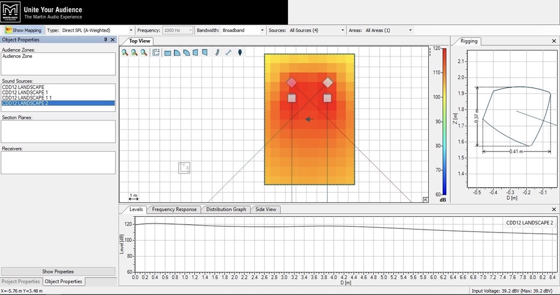The height and width of the screenshot is (295, 560).
Task: Click the CDD12 LANDSCAPE 2 graph legend
Action: coord(529,223)
